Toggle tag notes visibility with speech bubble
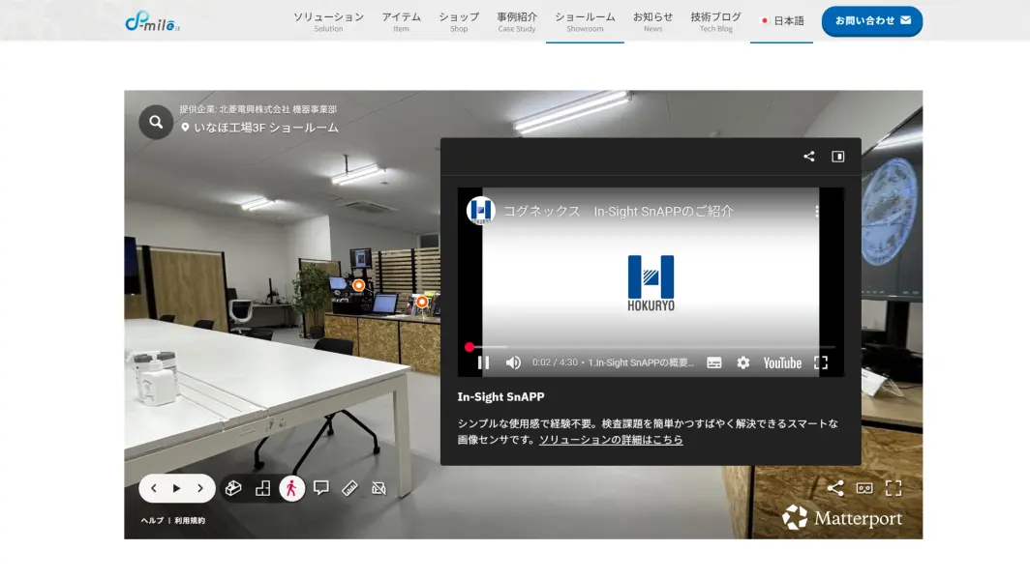Viewport: 1030px width, 579px height. [x=321, y=488]
